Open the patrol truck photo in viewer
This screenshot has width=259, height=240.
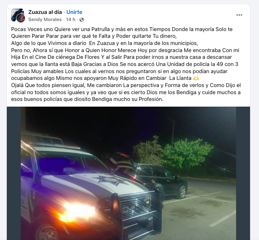[128, 173]
